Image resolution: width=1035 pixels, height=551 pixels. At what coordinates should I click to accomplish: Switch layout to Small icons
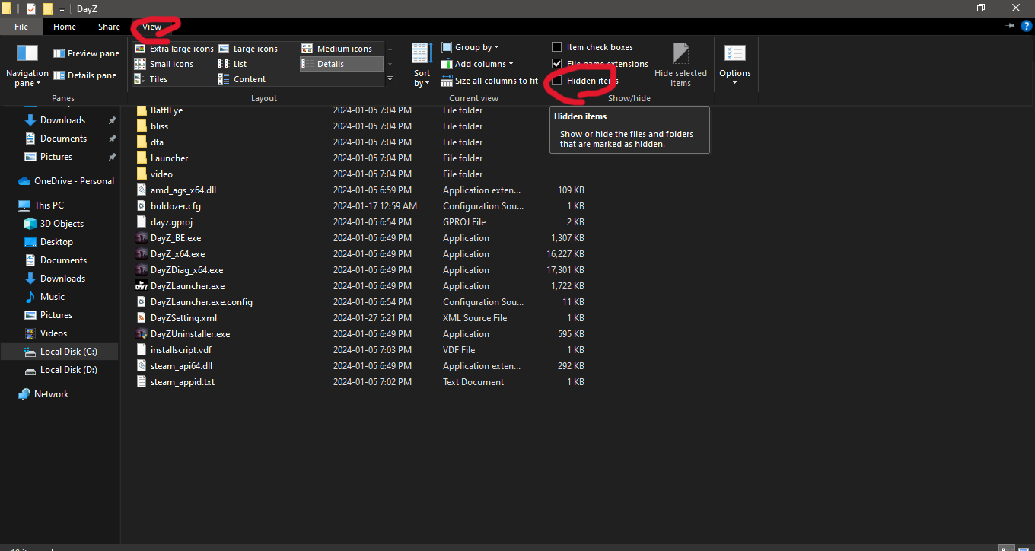click(x=164, y=64)
